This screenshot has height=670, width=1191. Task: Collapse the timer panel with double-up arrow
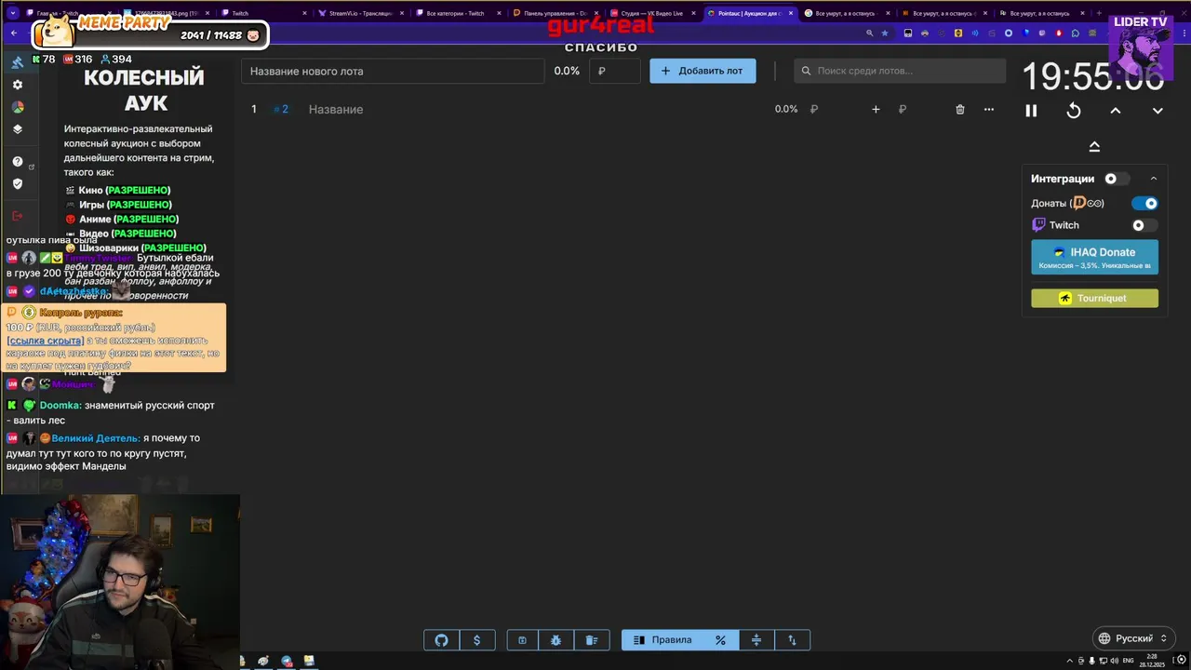[x=1094, y=146]
